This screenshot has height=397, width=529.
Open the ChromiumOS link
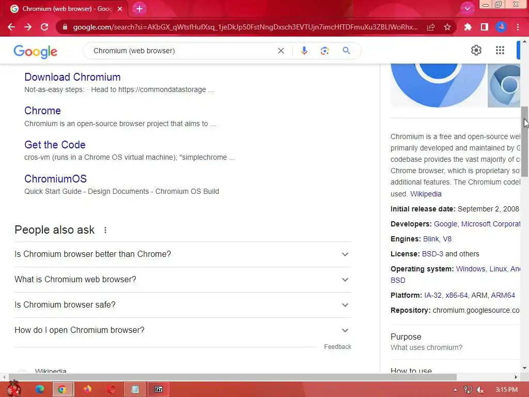coord(55,178)
